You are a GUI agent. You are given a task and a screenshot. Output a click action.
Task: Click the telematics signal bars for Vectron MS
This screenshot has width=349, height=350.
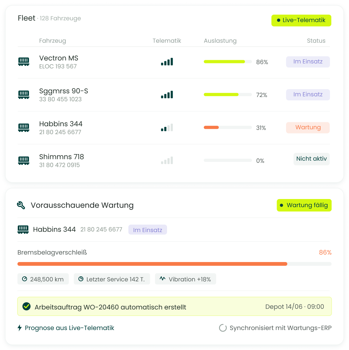click(x=167, y=62)
